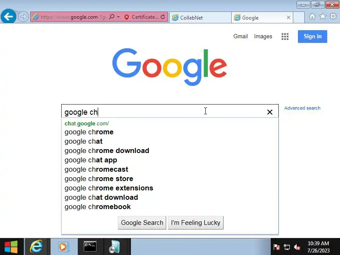Image resolution: width=340 pixels, height=255 pixels.
Task: Click the Google logo
Action: pyautogui.click(x=170, y=67)
